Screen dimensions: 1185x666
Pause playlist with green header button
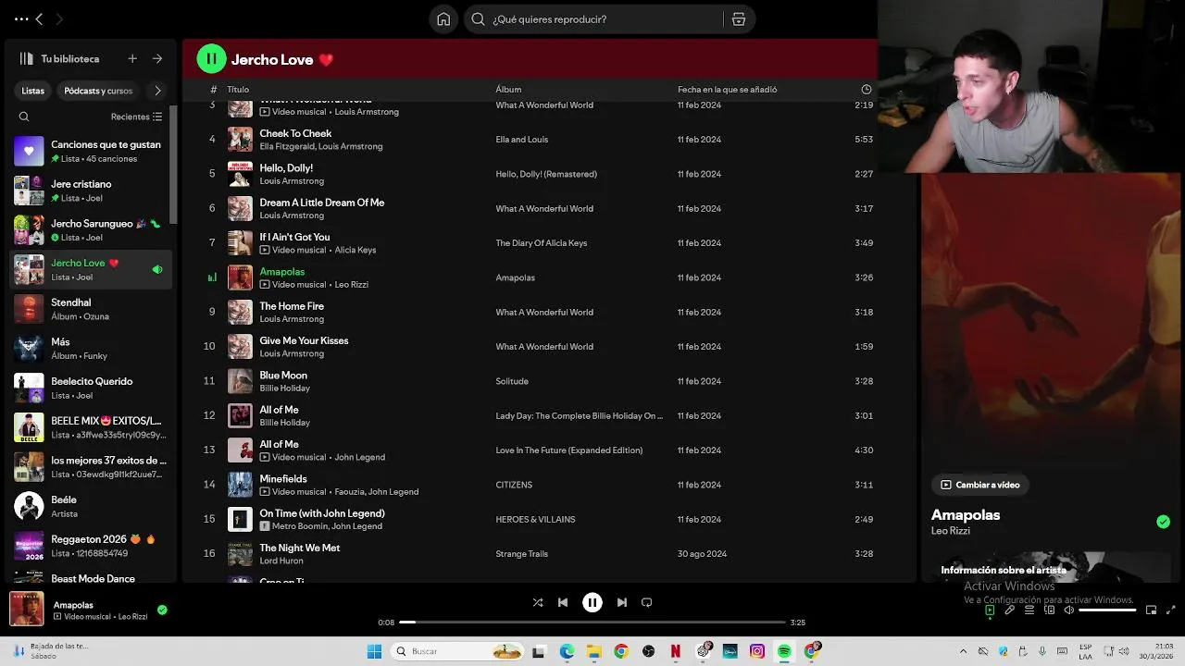click(x=211, y=59)
